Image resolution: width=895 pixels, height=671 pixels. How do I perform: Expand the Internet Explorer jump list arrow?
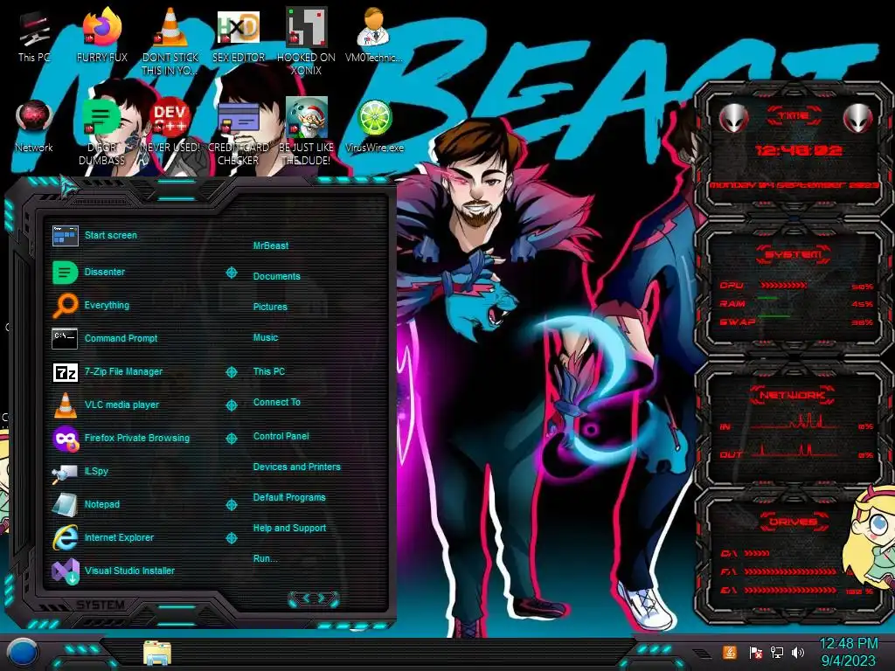click(231, 537)
